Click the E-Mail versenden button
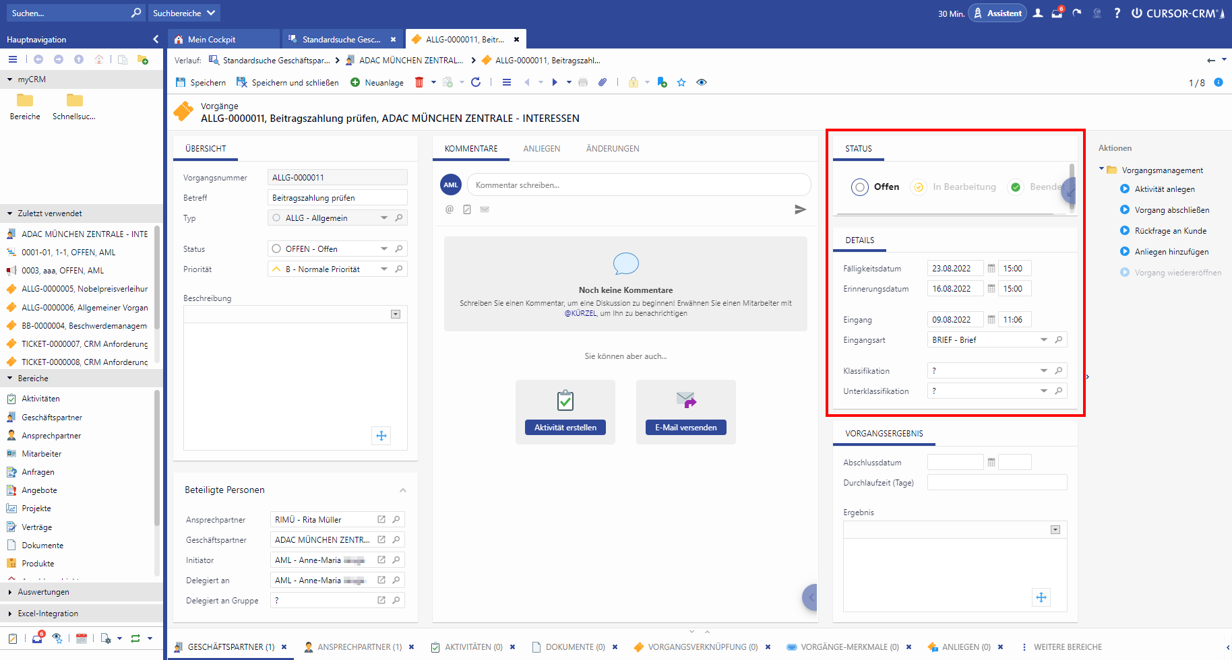Viewport: 1232px width, 660px height. (685, 428)
